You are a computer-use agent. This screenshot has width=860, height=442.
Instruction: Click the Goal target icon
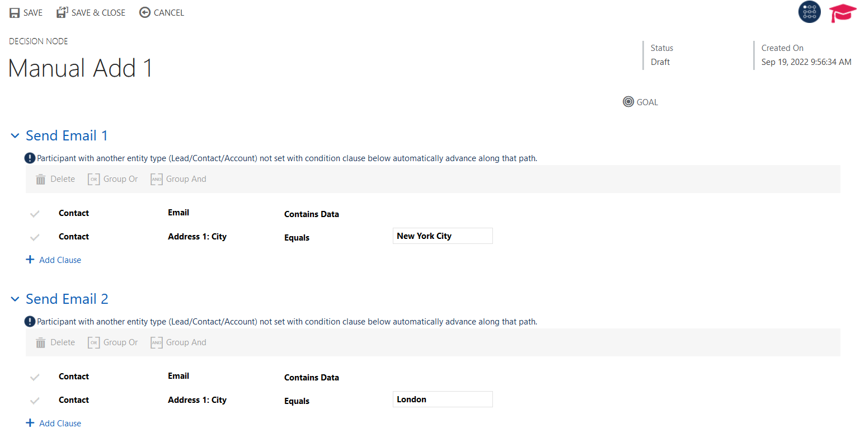(628, 102)
